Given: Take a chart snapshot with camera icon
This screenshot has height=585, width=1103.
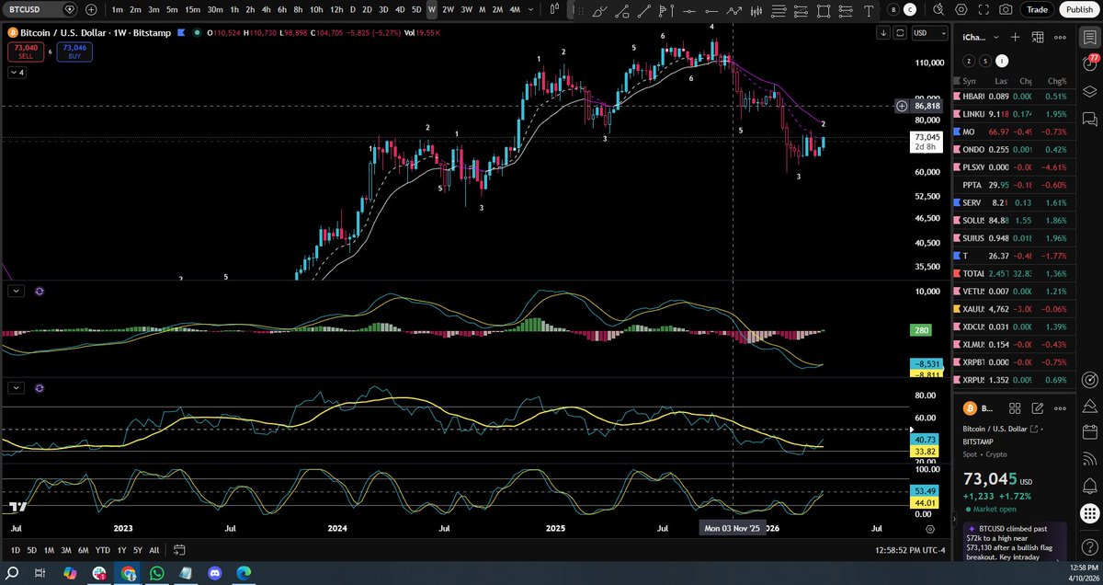Looking at the screenshot, I should (1006, 9).
